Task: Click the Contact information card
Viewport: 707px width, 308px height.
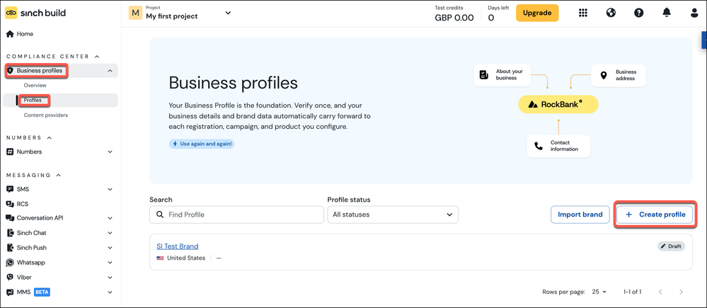Action: coord(558,146)
